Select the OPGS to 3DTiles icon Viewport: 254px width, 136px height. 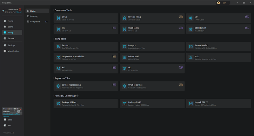(x=124, y=86)
